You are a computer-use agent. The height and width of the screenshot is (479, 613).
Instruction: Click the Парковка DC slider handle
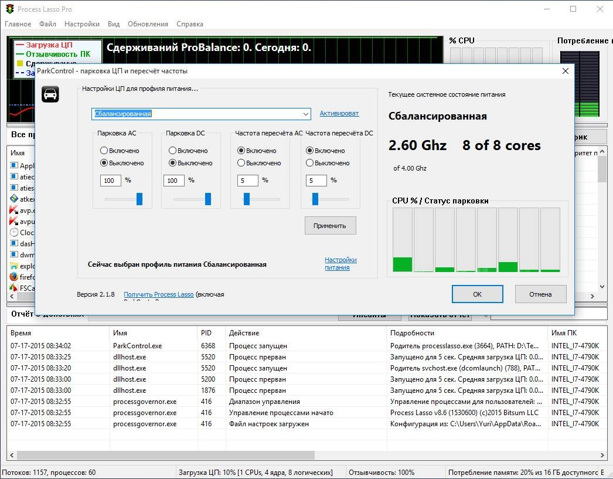(208, 199)
